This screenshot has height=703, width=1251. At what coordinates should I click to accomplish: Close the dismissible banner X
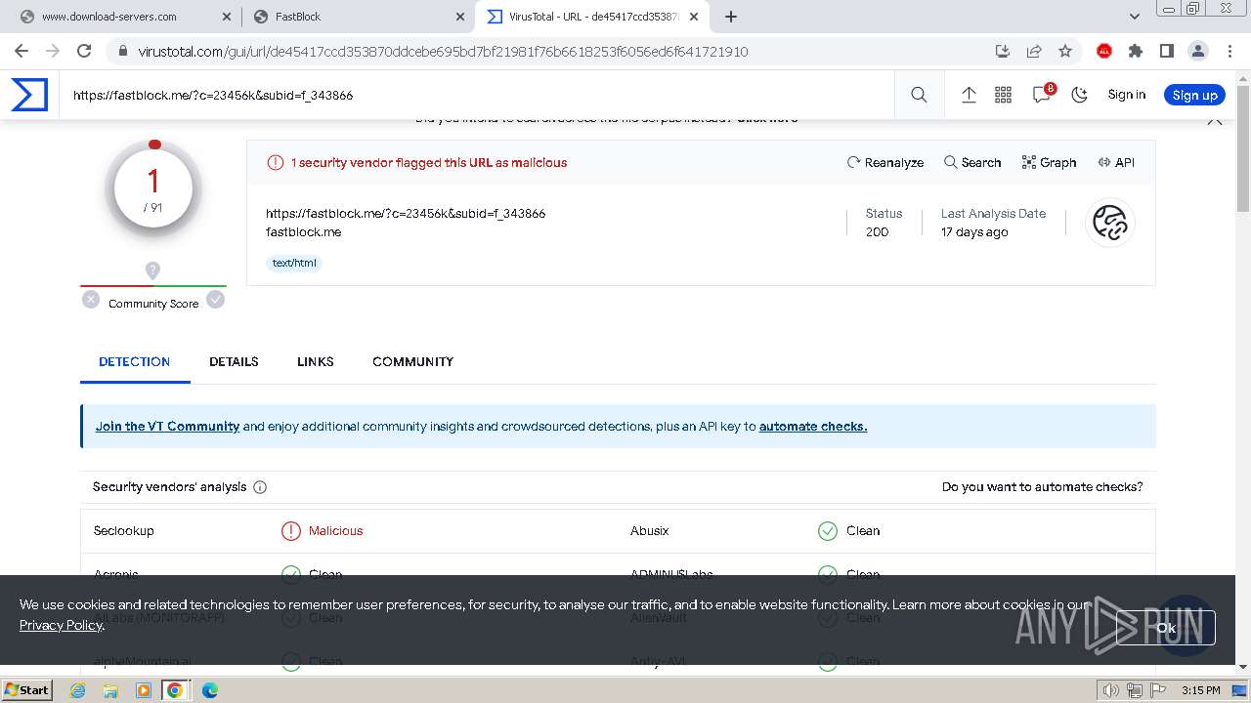click(1215, 120)
